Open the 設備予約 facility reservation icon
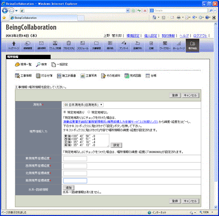Viewport: 219px width, 216px height. (x=138, y=46)
